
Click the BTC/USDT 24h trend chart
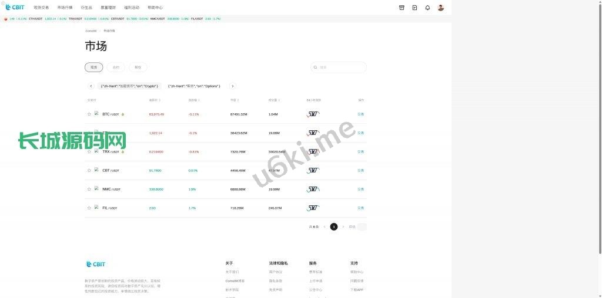tap(313, 114)
